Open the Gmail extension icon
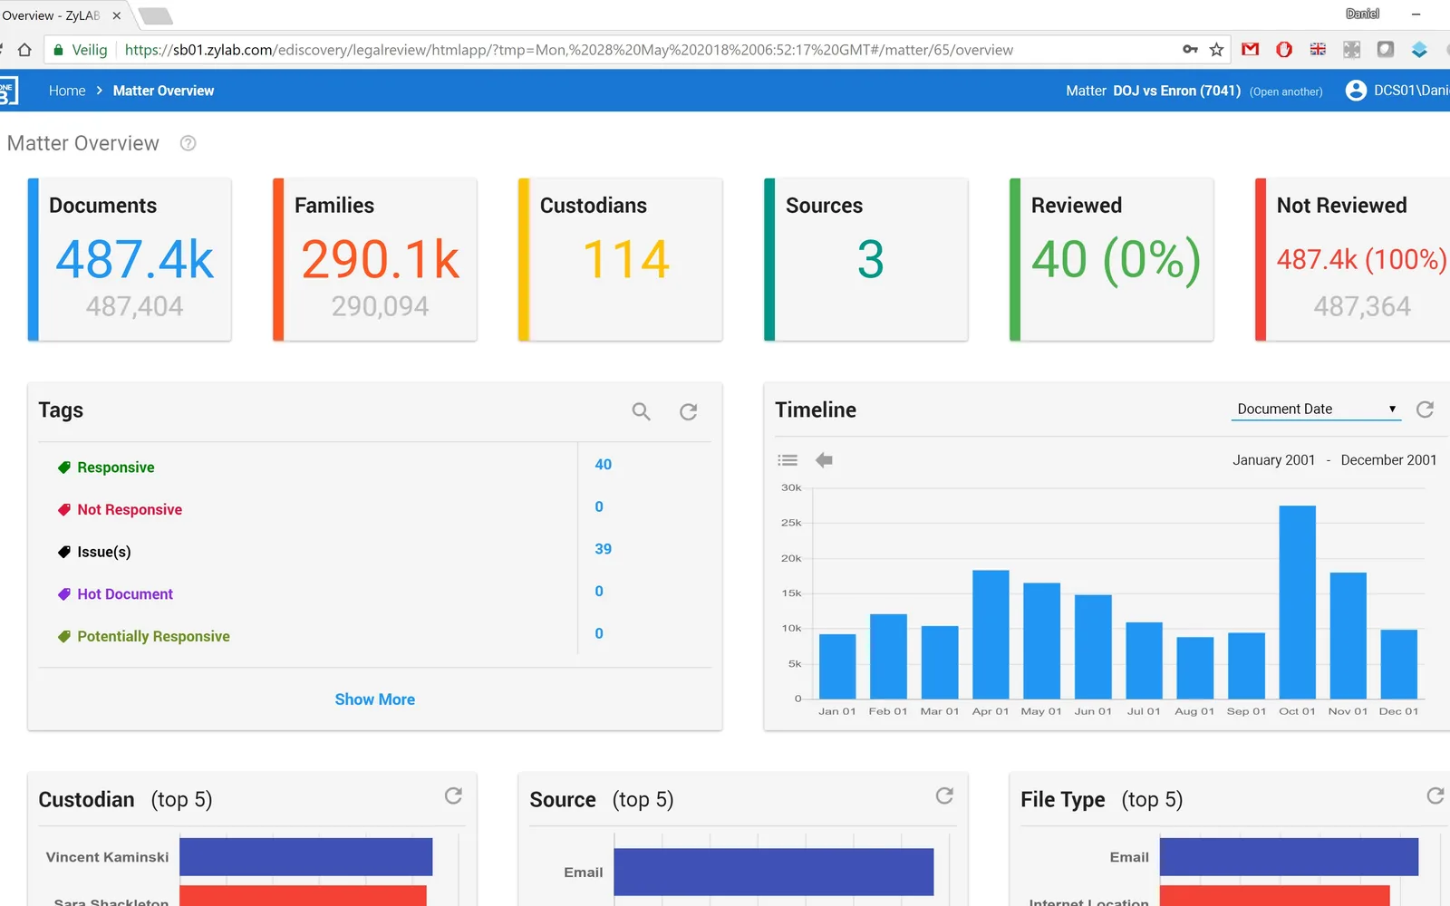 click(x=1251, y=50)
